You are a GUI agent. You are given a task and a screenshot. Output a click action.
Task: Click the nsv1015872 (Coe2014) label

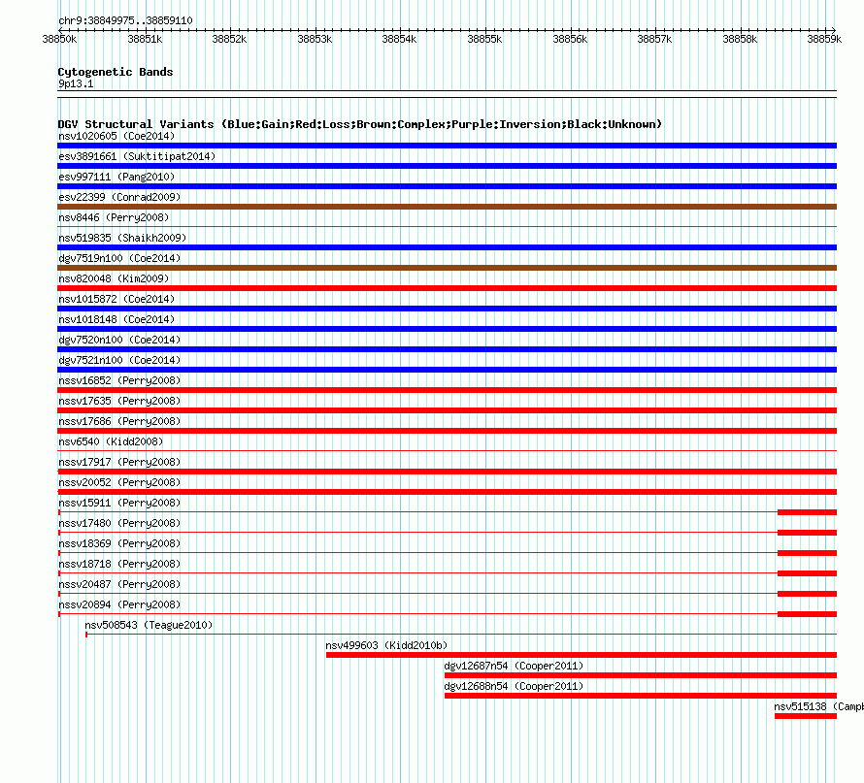pyautogui.click(x=116, y=299)
